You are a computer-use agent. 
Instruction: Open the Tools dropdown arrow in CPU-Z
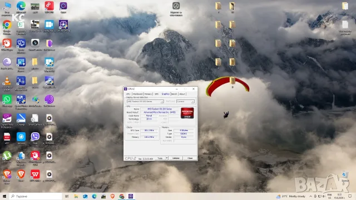167,158
